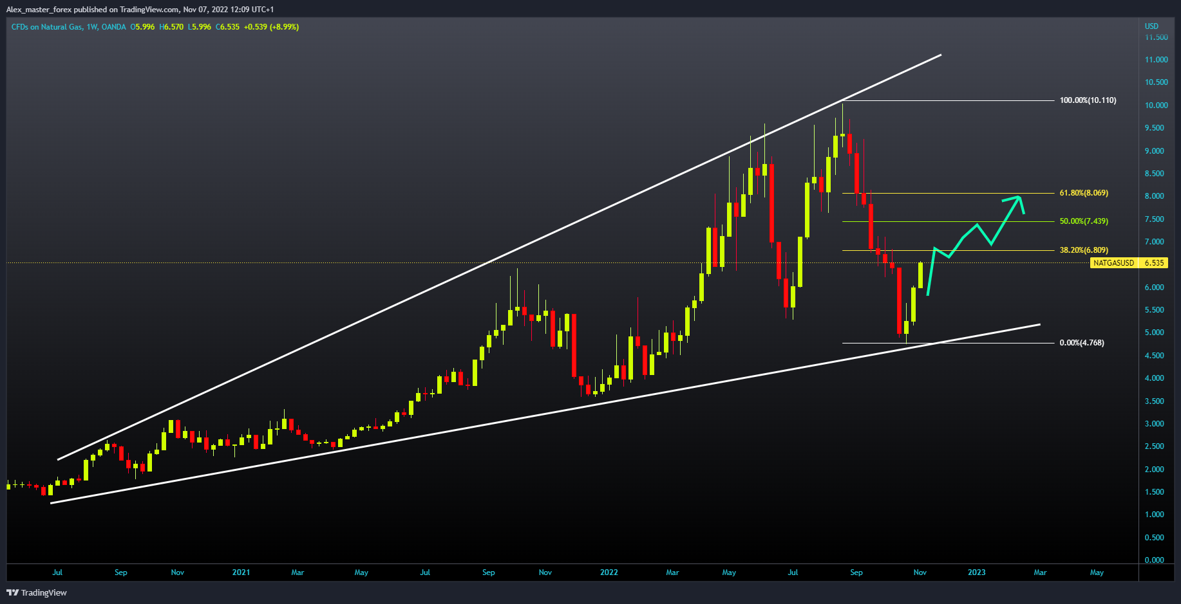1181x604 pixels.
Task: Click the NATGASUSD price label
Action: pos(1113,263)
